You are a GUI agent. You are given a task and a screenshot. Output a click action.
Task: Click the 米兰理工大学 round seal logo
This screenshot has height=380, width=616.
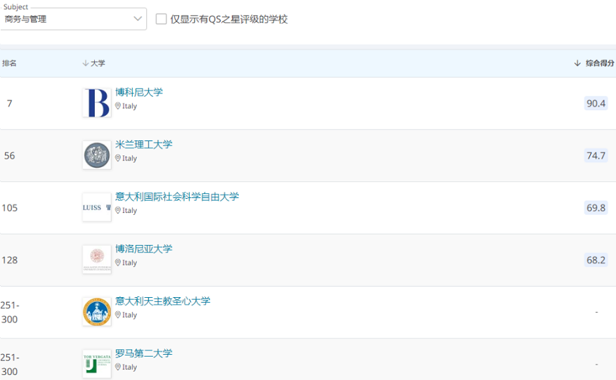tap(97, 155)
